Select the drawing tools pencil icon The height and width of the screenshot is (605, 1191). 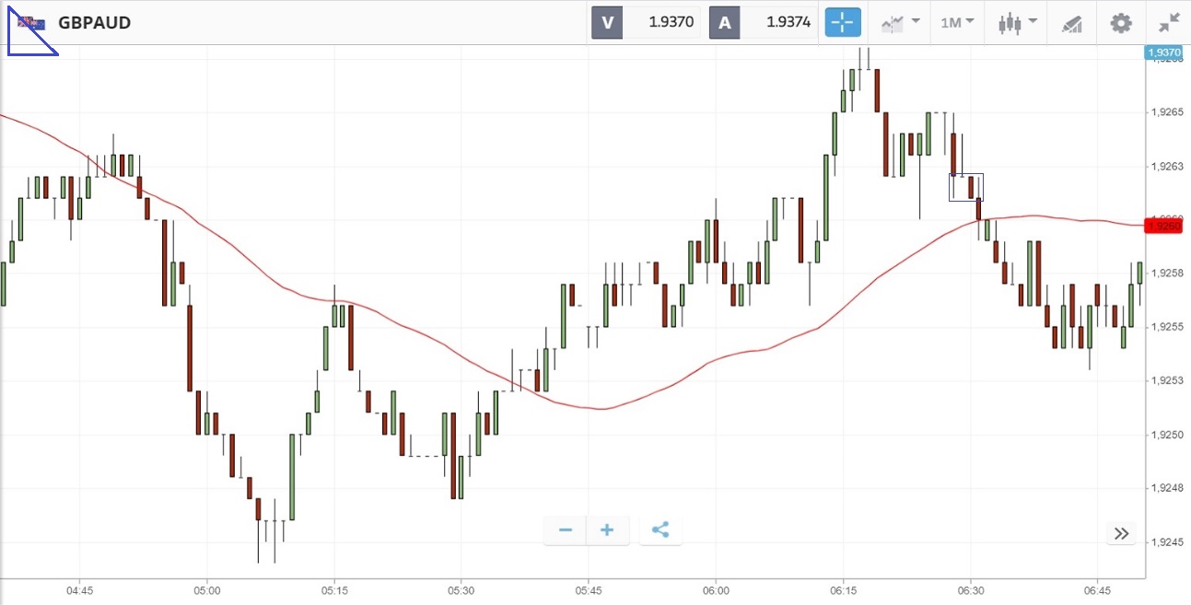[x=1071, y=22]
